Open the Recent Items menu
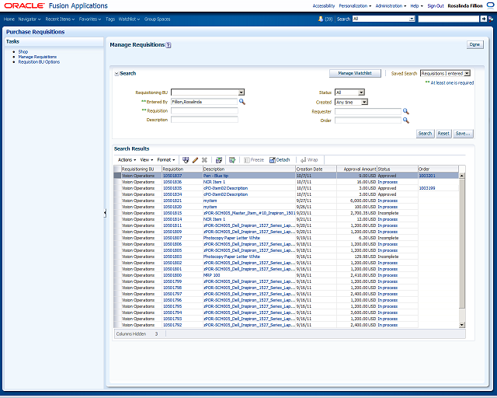The height and width of the screenshot is (398, 497). click(60, 19)
